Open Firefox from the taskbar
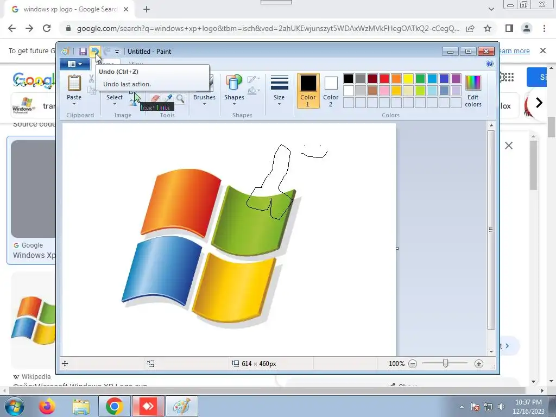556x417 pixels. pyautogui.click(x=47, y=406)
